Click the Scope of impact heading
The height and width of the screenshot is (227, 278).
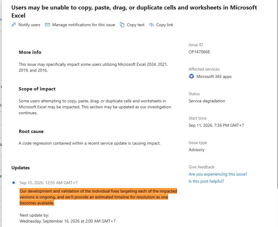pos(37,89)
